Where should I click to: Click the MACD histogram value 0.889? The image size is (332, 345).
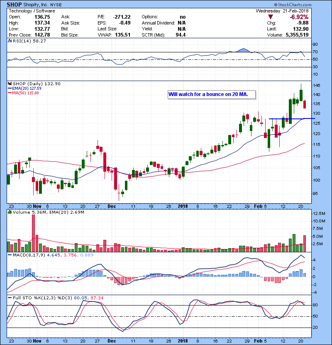tap(87, 255)
